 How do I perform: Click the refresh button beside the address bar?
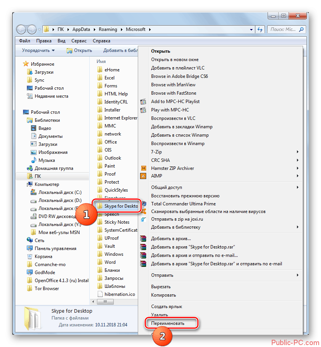click(x=260, y=29)
